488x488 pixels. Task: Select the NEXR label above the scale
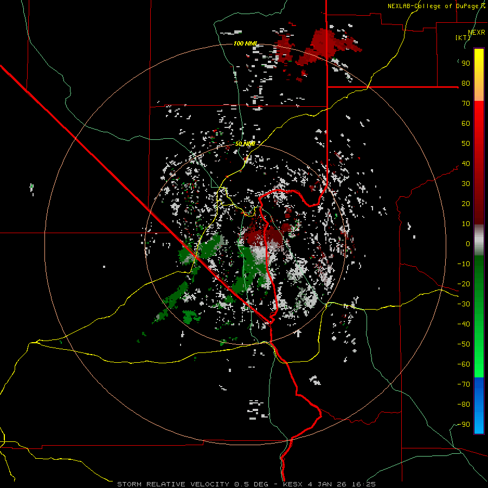click(477, 33)
